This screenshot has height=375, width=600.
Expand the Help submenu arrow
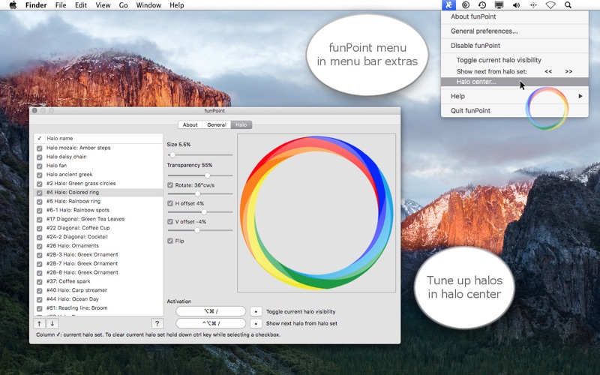tap(580, 96)
